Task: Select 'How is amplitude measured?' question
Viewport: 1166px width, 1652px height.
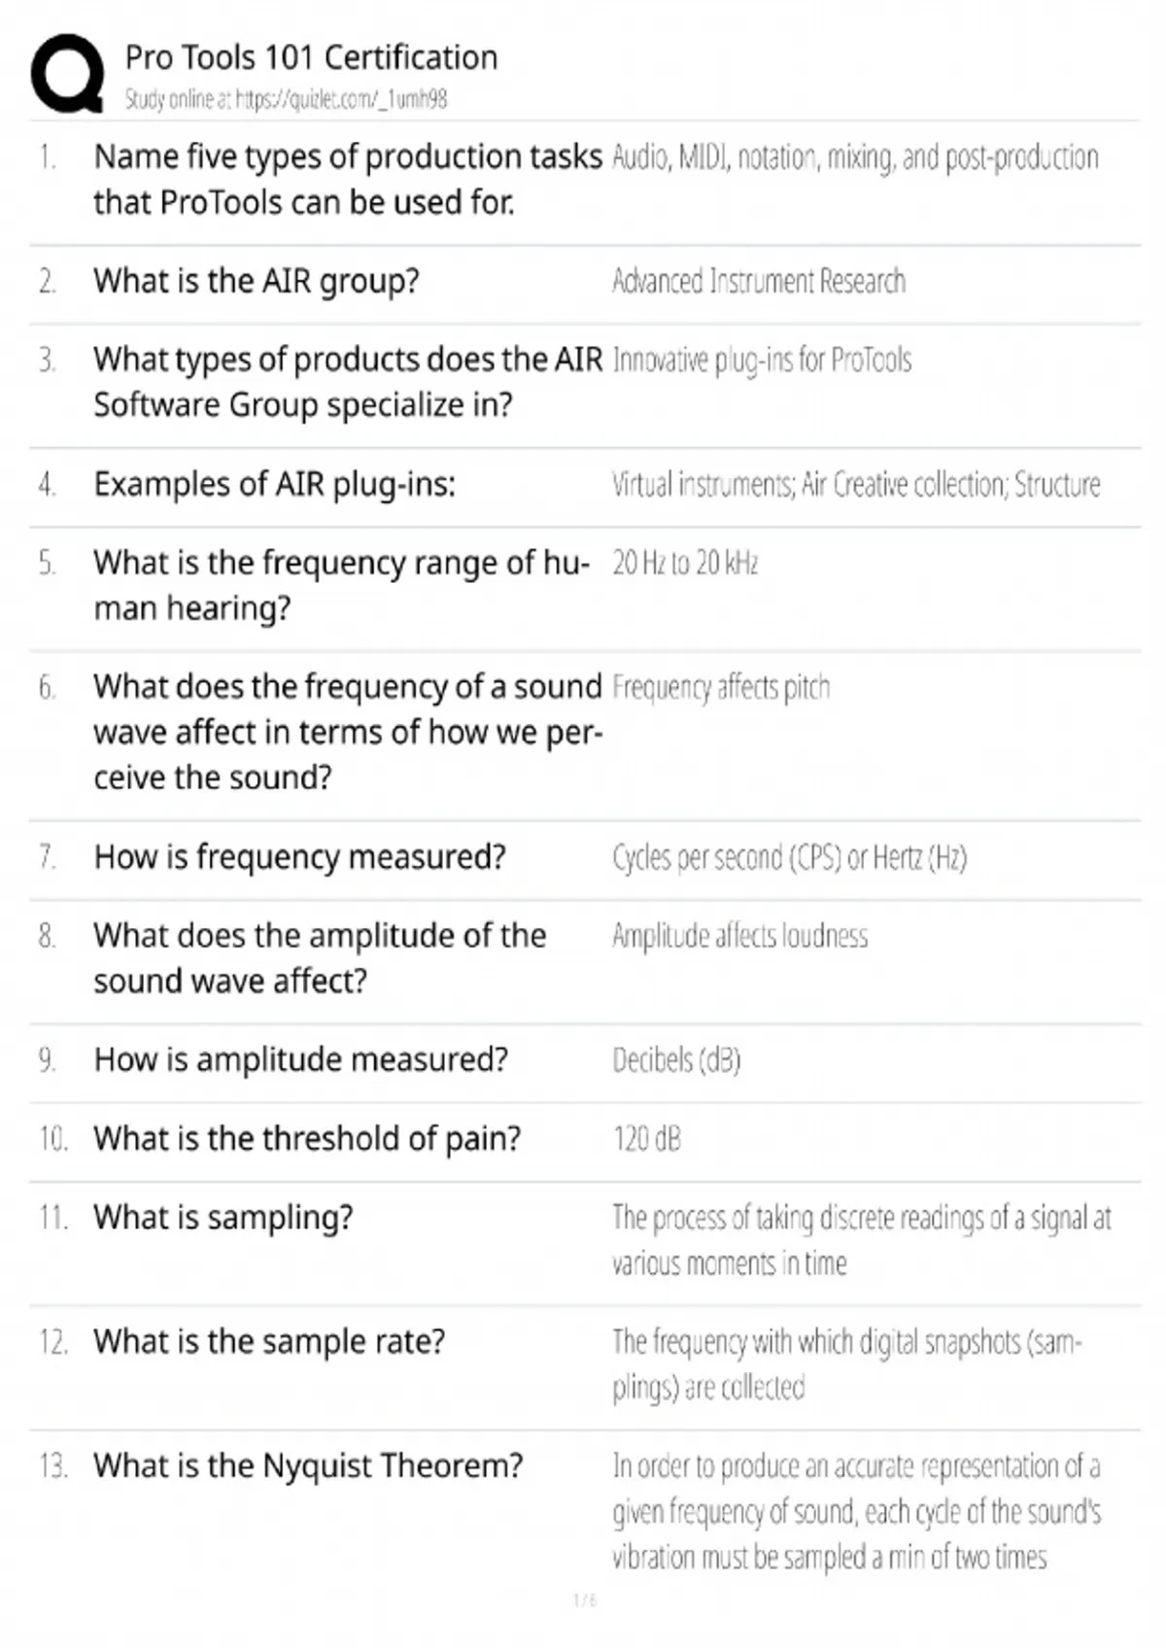Action: 300,1059
